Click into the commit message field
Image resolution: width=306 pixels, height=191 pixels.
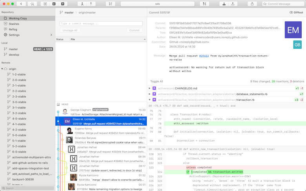click(x=101, y=24)
